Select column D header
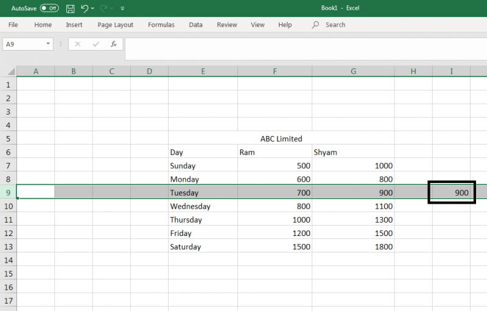Screen dimensions: 487x311 click(x=149, y=71)
